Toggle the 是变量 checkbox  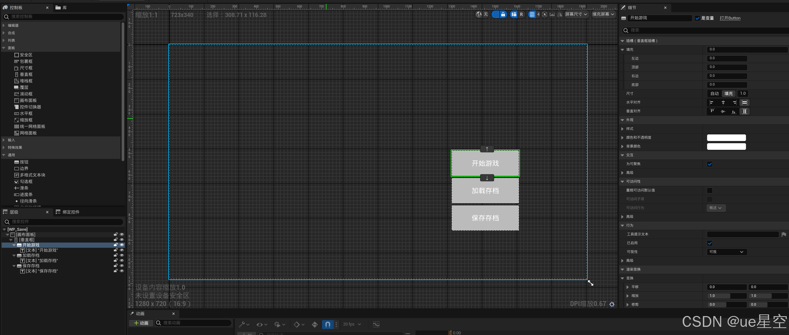697,18
